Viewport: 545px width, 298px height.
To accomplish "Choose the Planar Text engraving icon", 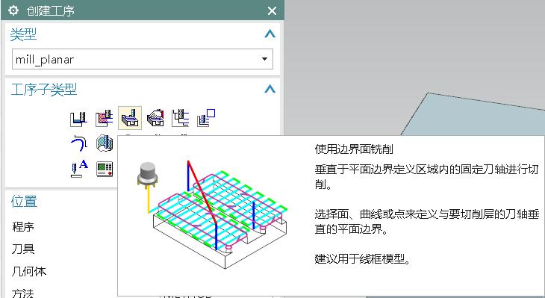I will (78, 169).
